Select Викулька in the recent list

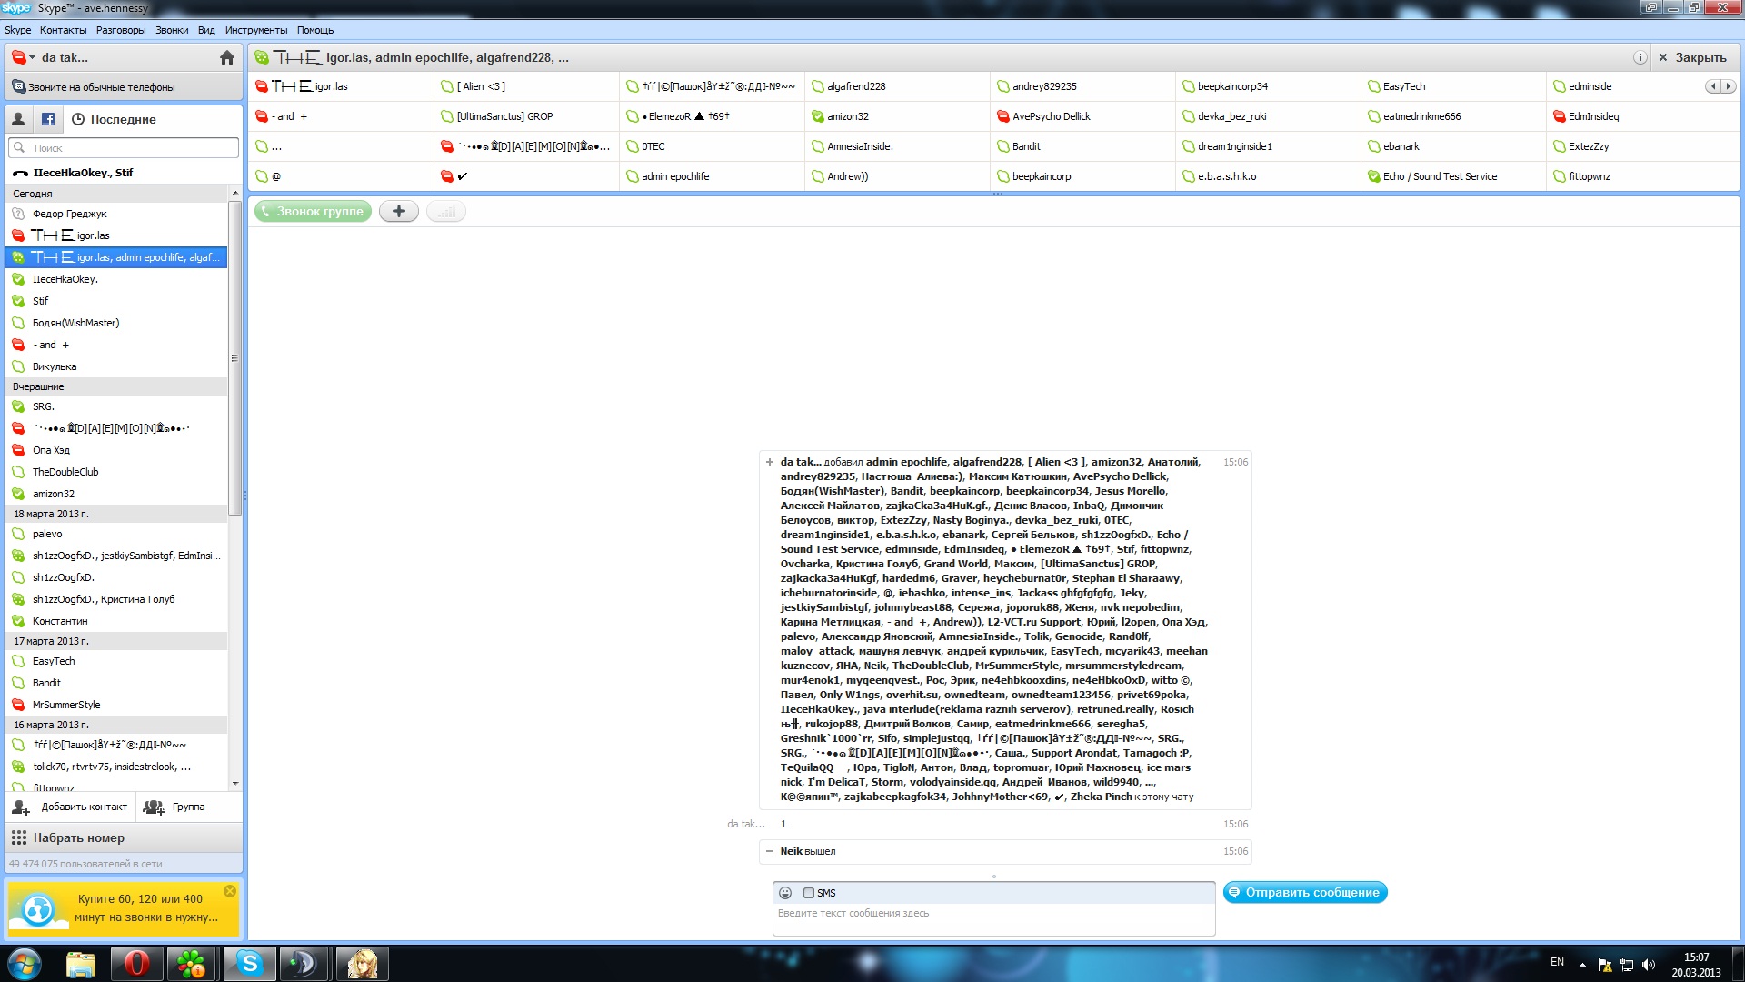[x=116, y=366]
